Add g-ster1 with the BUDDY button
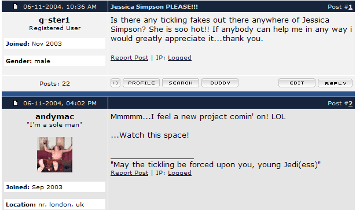 pos(220,83)
